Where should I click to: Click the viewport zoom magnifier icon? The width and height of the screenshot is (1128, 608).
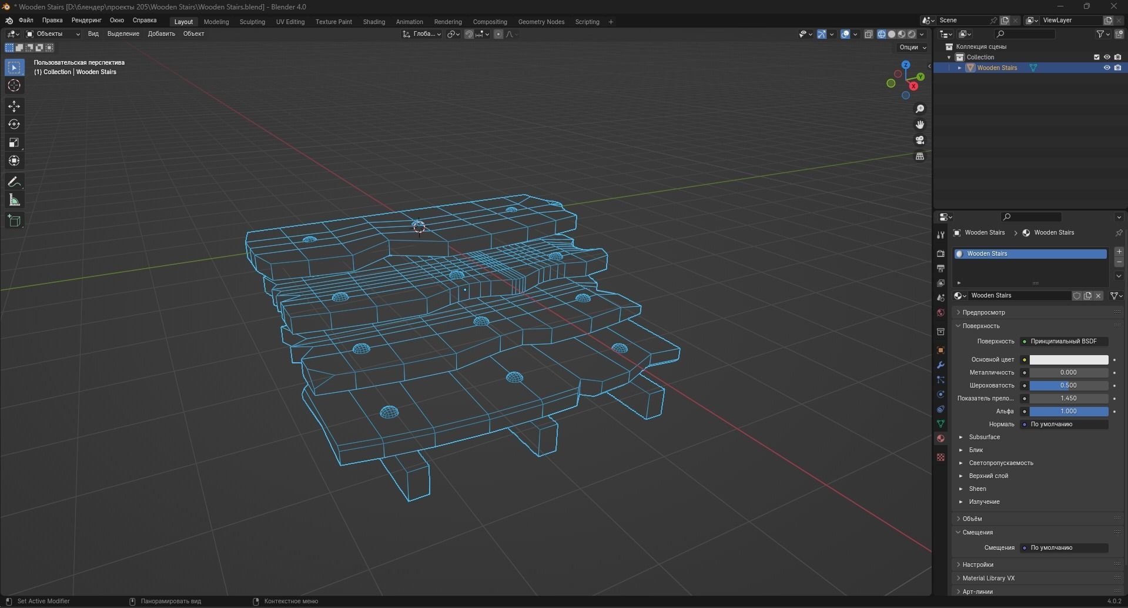920,109
